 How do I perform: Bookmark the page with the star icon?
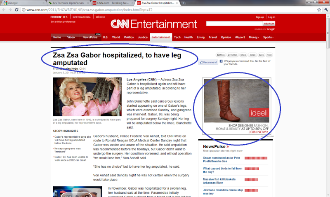pyautogui.click(x=319, y=9)
